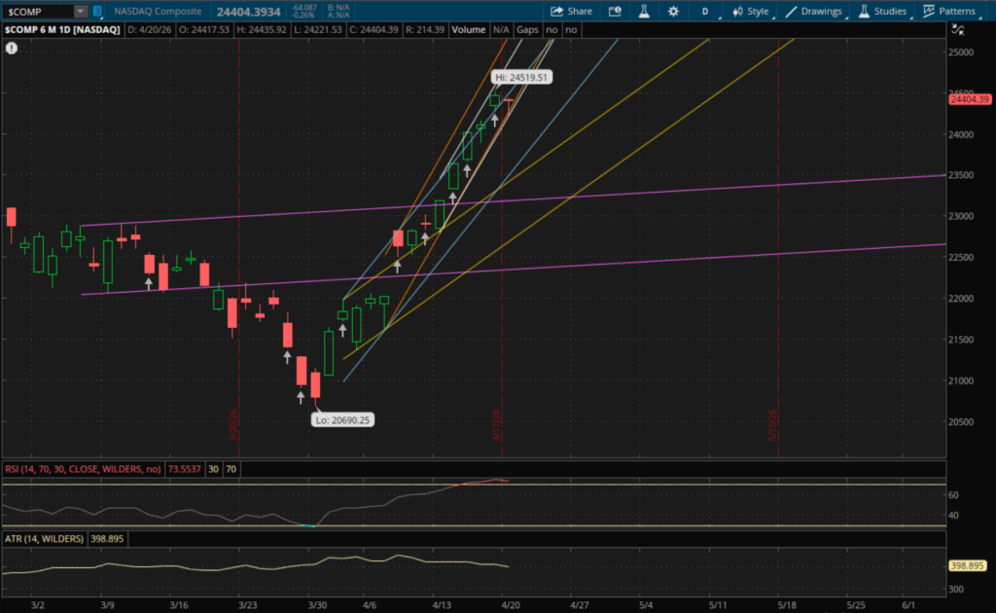
Task: Expand the $COMP symbol dropdown arrow
Action: pyautogui.click(x=81, y=12)
